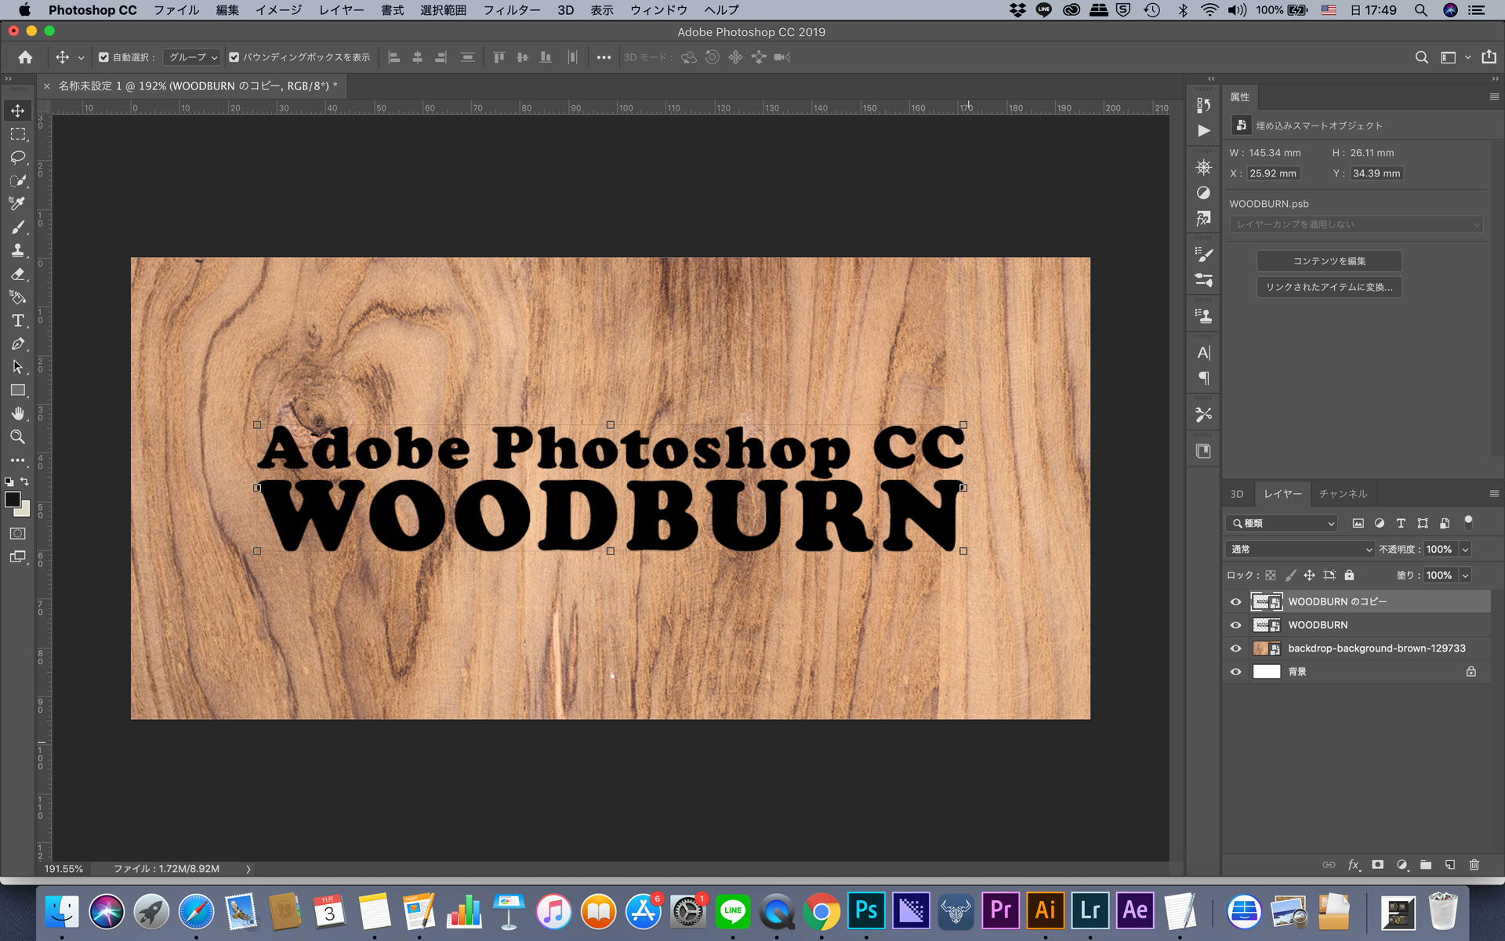The width and height of the screenshot is (1505, 941).
Task: Open the Character panel icon
Action: (1203, 353)
